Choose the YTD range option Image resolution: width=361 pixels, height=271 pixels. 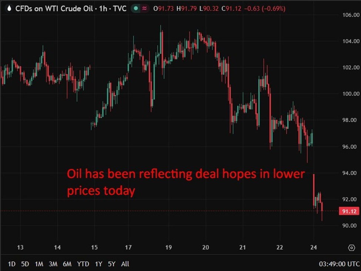coord(83,264)
